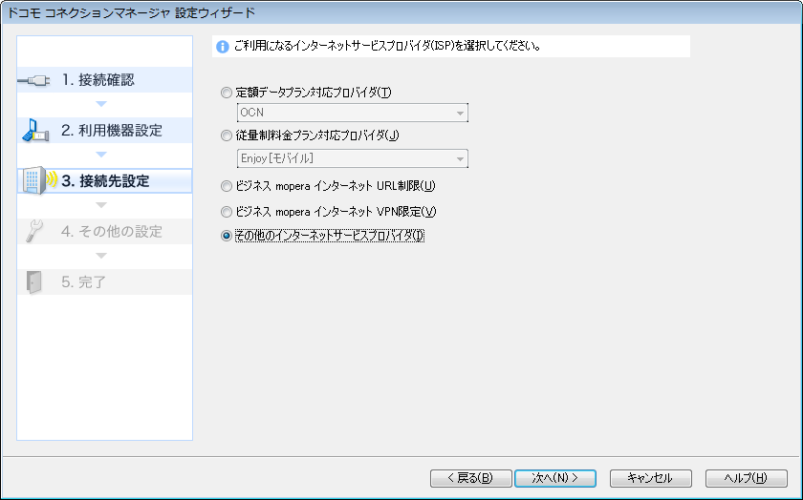Select その他のインターネットサービスプロバイダ radio button

(x=227, y=236)
